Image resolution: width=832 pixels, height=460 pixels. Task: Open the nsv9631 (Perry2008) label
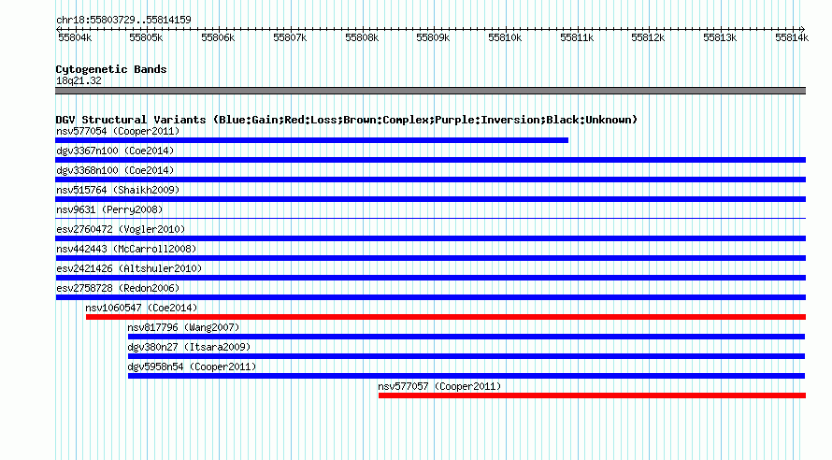pyautogui.click(x=109, y=209)
